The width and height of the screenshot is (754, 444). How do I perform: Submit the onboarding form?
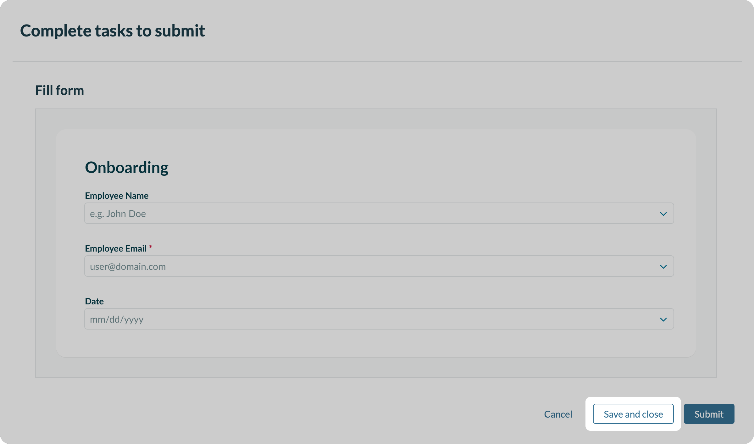point(709,414)
